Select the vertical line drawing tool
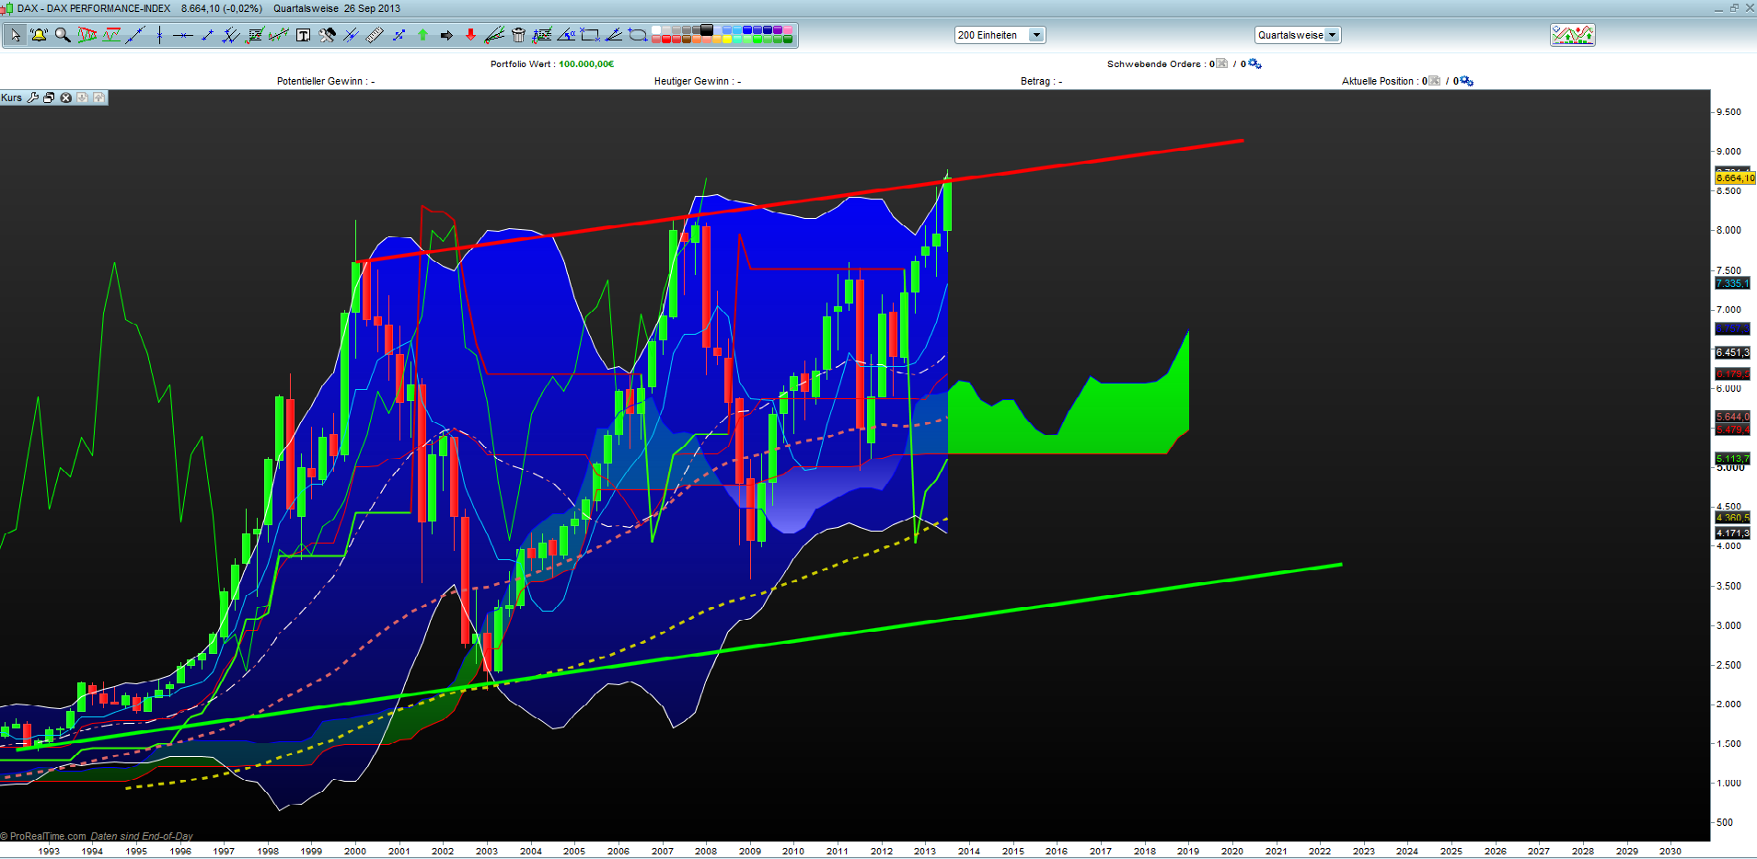The height and width of the screenshot is (859, 1757). pos(159,35)
